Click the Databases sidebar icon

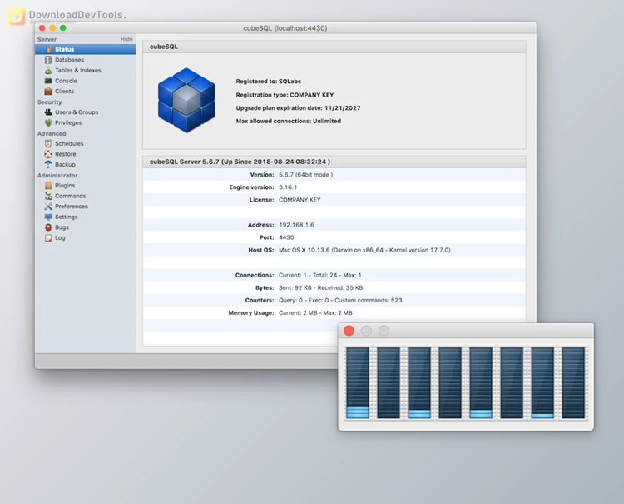tap(48, 60)
